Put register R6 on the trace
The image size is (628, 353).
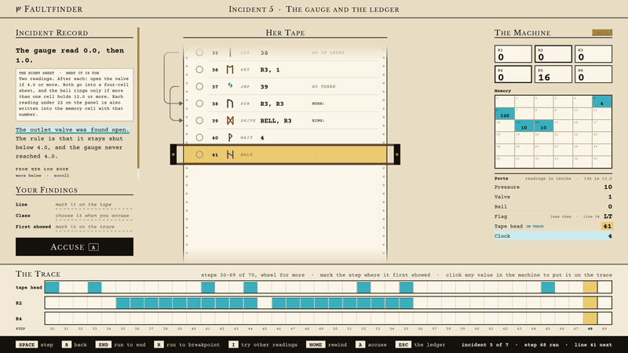tap(593, 74)
